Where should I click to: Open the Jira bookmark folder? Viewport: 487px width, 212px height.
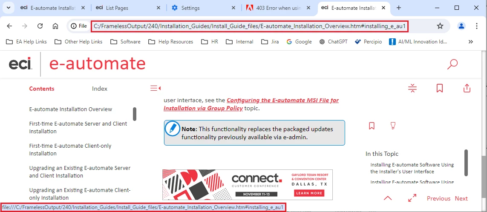270,42
